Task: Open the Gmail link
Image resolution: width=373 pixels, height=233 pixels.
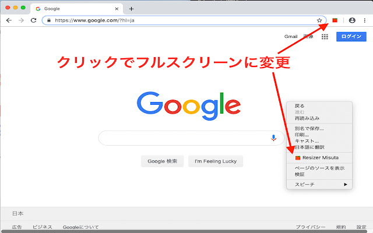Action: point(291,36)
